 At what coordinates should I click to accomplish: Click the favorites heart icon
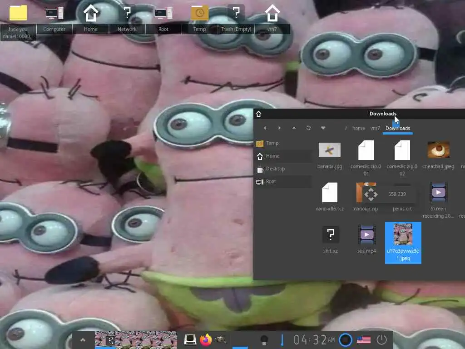(x=323, y=128)
